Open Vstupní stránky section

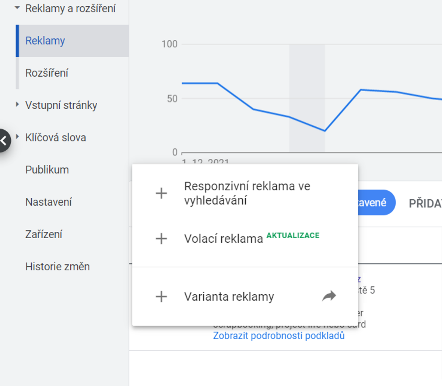61,105
